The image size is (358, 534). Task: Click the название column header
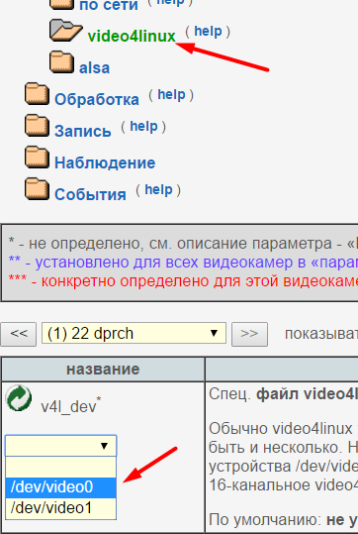pos(103,370)
